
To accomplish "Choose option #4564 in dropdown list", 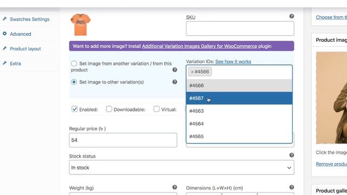I will tap(239, 123).
